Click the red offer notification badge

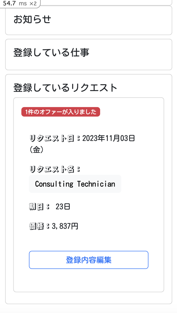point(61,112)
